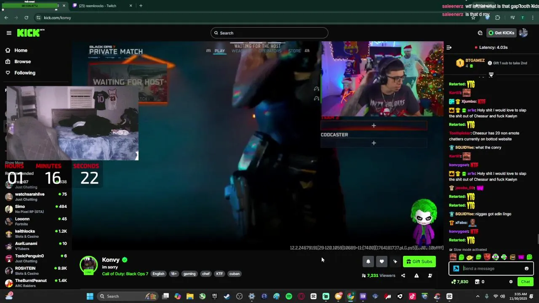The width and height of the screenshot is (539, 303).
Task: Open browser extensions puzzle icon
Action: click(x=498, y=18)
